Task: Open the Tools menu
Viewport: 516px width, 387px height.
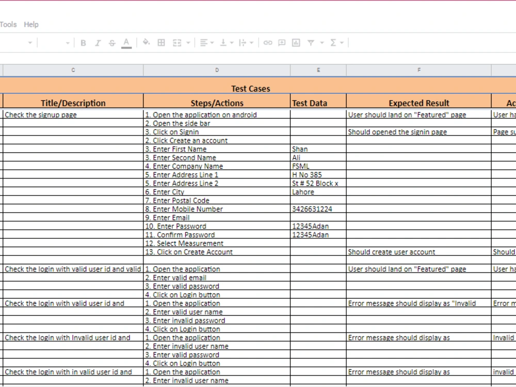Action: [8, 24]
